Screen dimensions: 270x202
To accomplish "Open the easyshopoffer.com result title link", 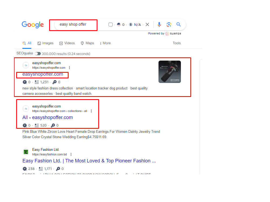I will pos(43,74).
